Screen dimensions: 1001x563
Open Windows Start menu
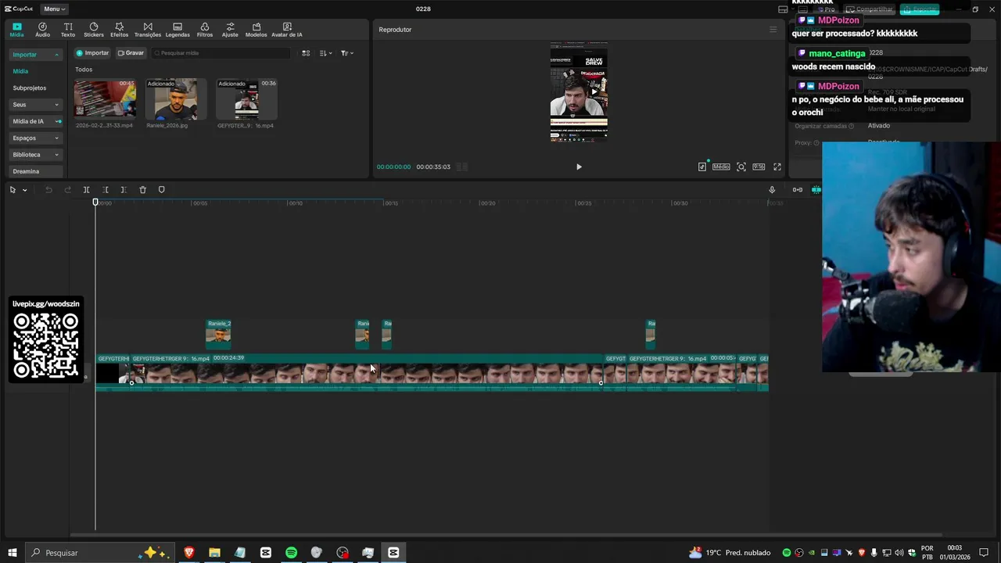(13, 553)
